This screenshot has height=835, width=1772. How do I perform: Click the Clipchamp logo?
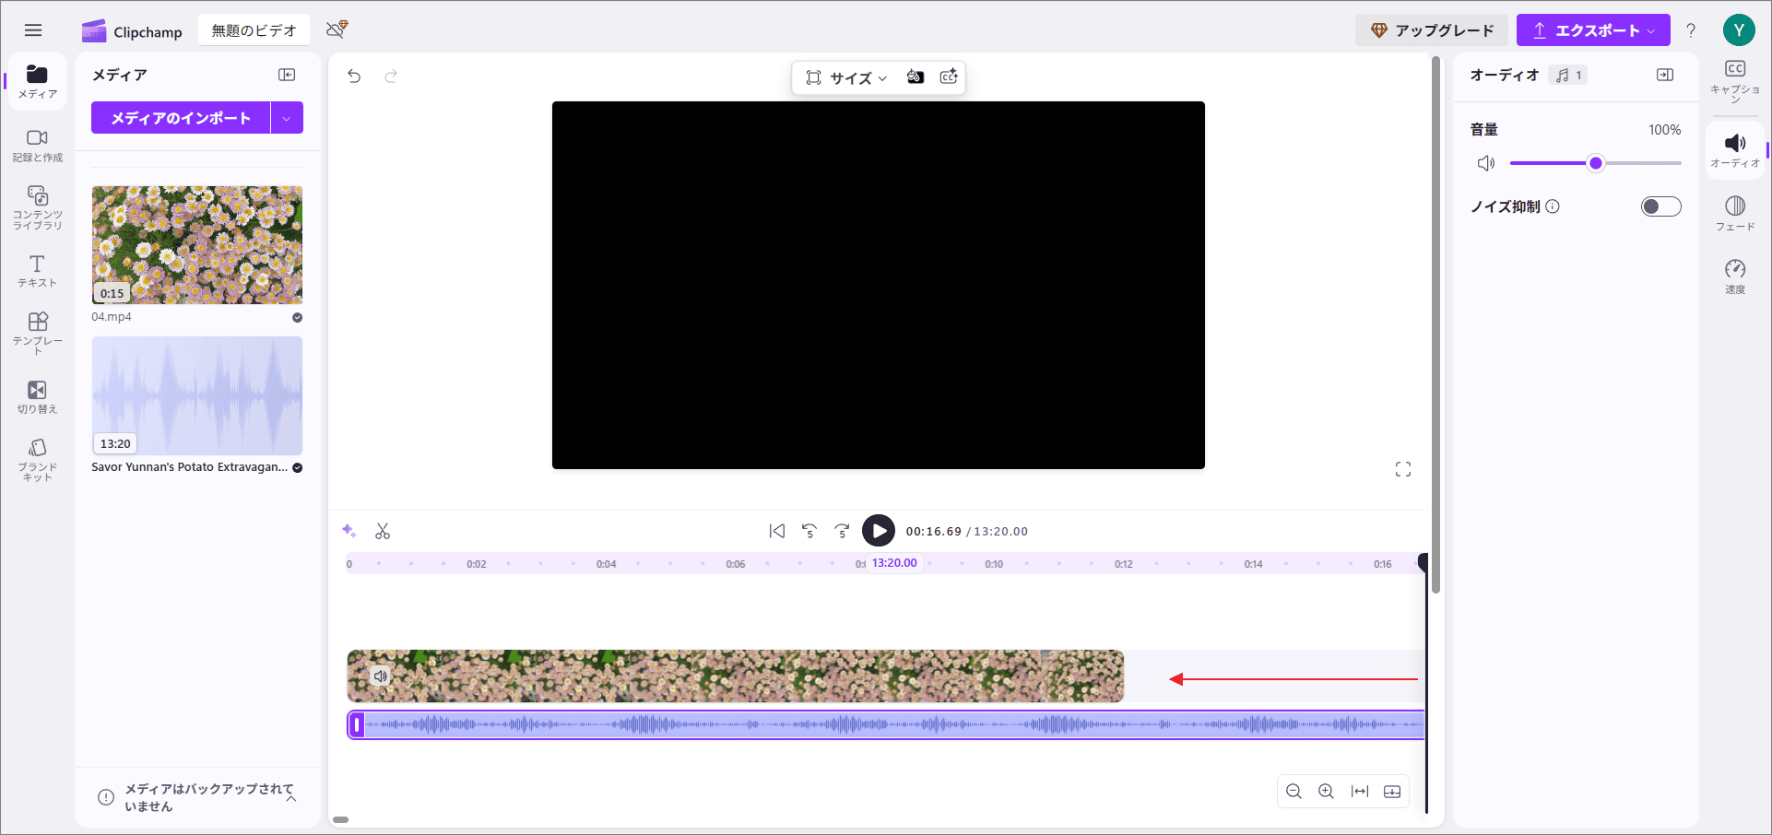[132, 31]
